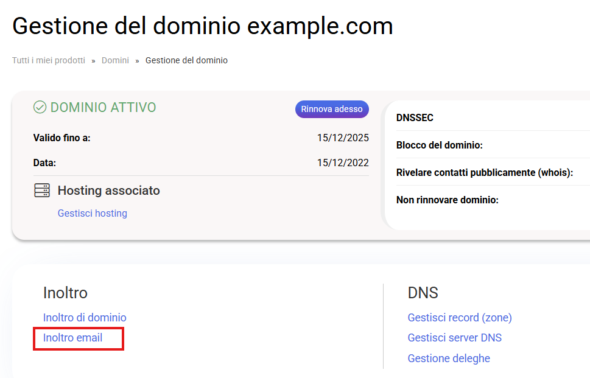Click the green checkmark domain status icon
The image size is (590, 378).
pyautogui.click(x=40, y=108)
